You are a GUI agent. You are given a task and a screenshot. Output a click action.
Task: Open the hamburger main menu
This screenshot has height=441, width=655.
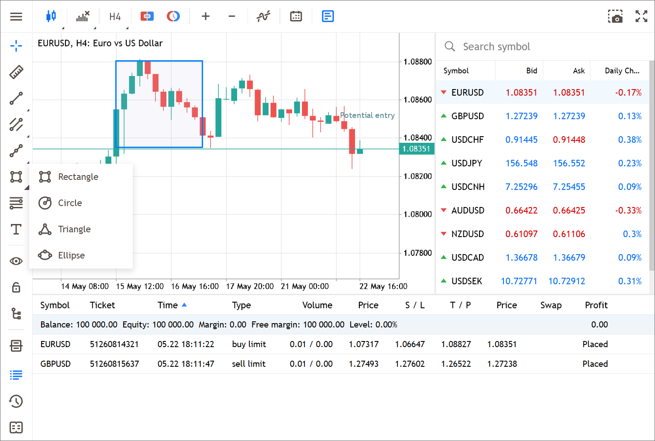click(16, 17)
